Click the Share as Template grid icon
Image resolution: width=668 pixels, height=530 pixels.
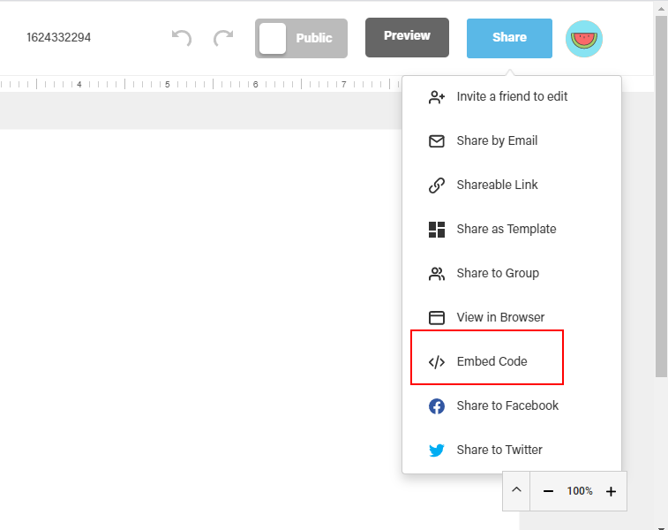[x=437, y=230]
